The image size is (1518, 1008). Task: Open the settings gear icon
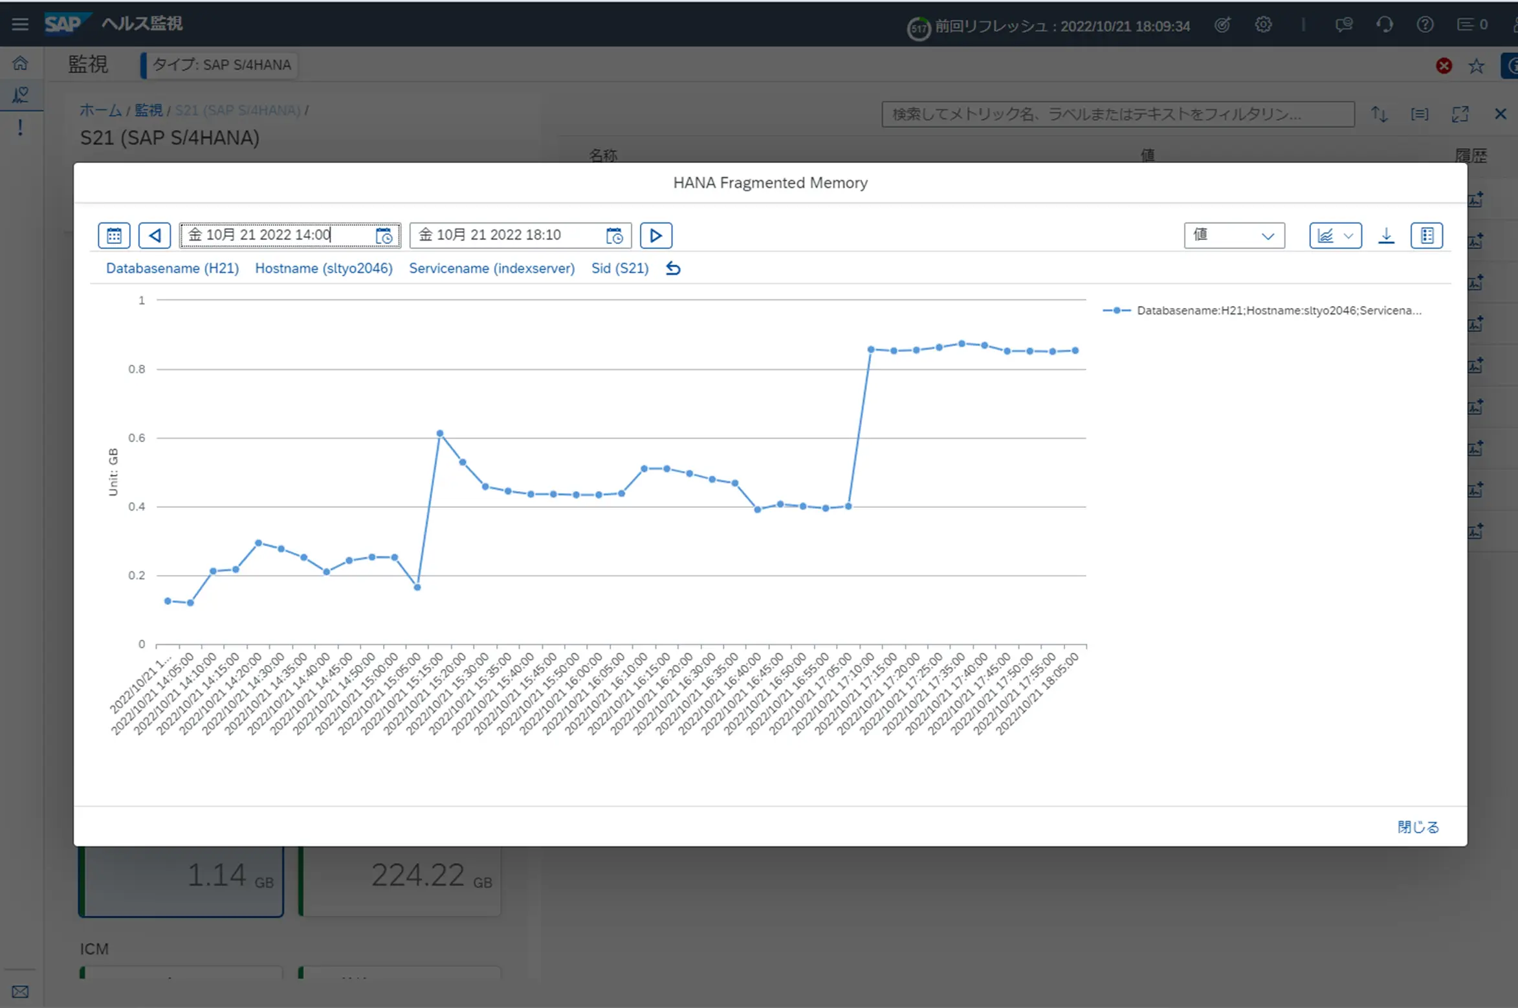(x=1263, y=25)
